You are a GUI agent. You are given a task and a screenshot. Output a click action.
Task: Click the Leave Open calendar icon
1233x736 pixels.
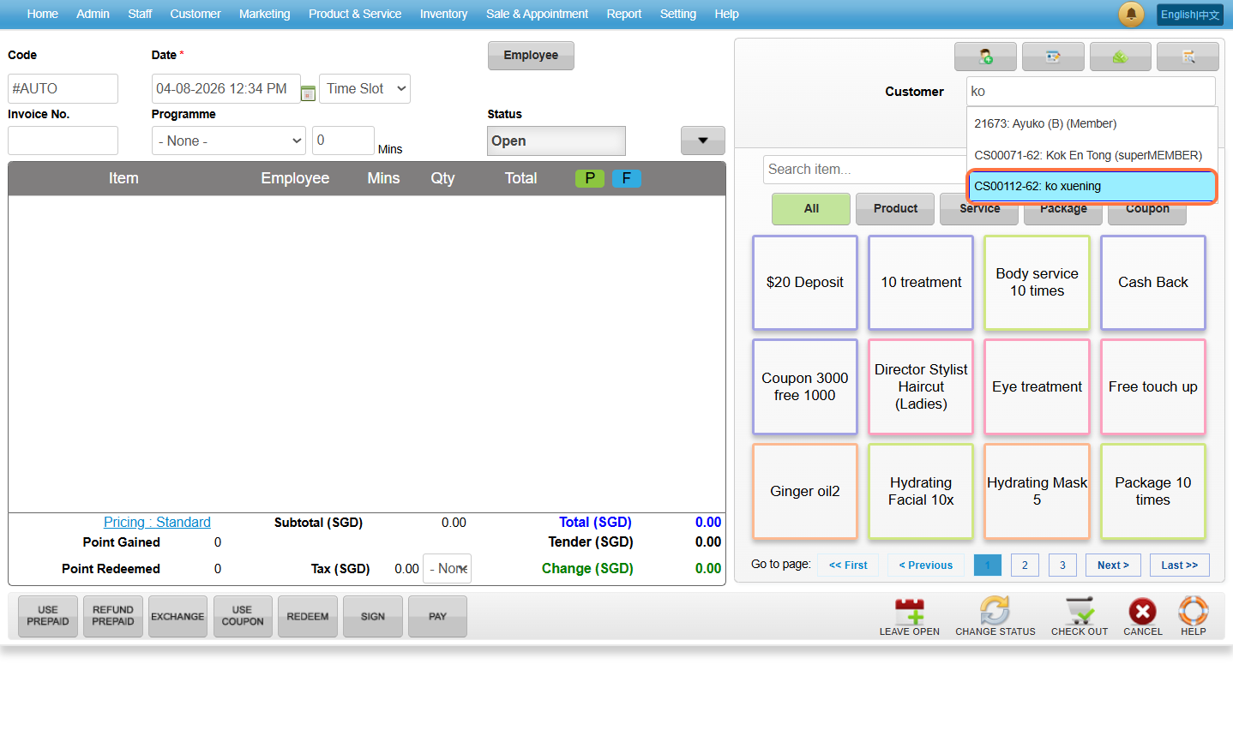point(909,611)
